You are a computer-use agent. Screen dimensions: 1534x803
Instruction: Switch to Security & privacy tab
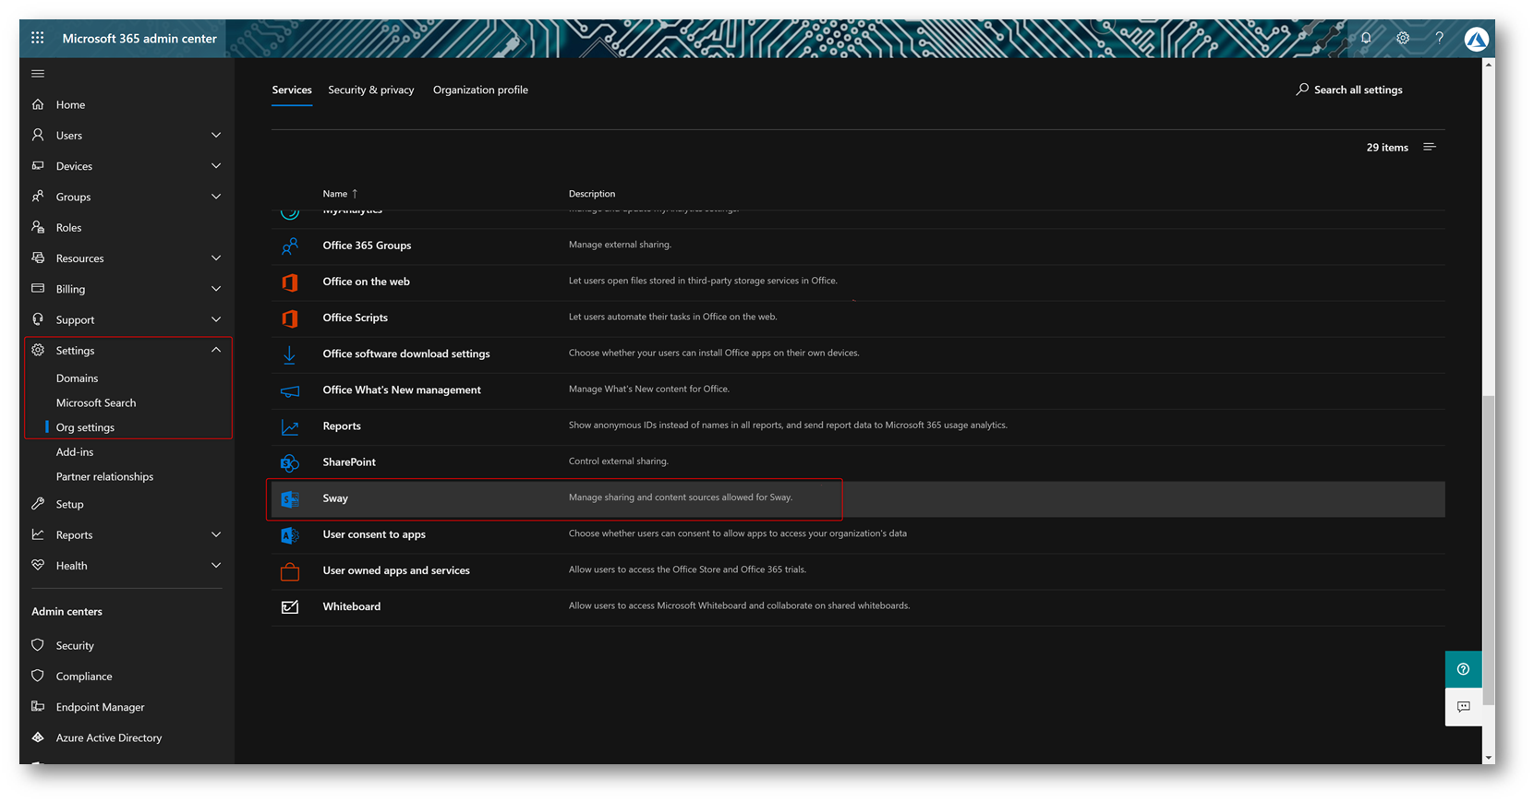[371, 90]
